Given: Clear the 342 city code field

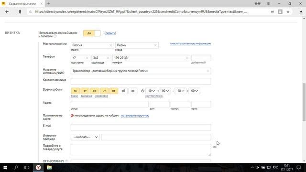Looking at the screenshot, I should (108, 58).
